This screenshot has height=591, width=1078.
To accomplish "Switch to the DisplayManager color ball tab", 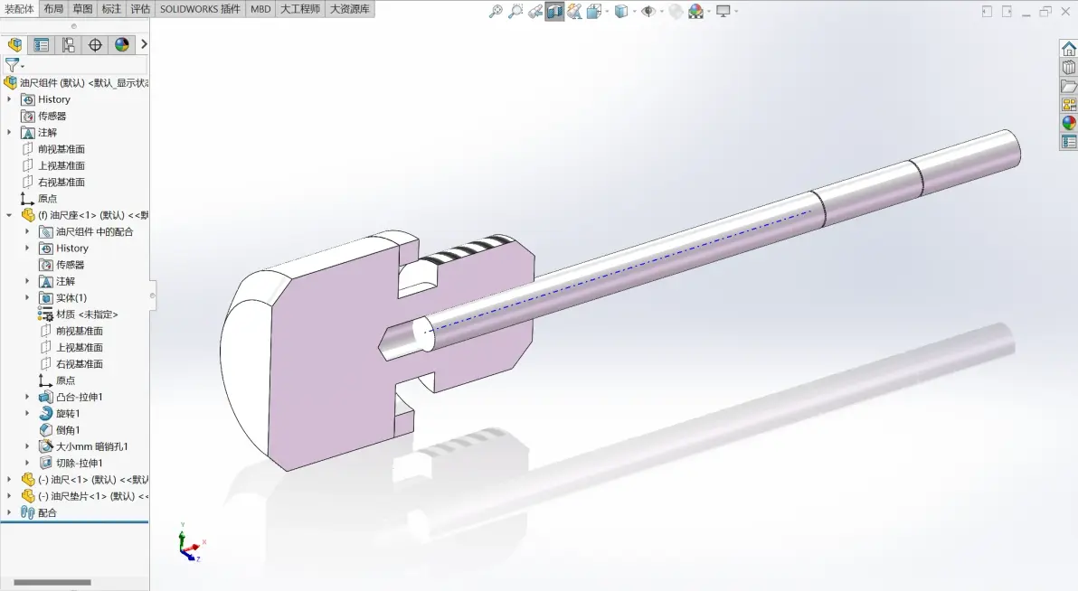I will tap(122, 44).
